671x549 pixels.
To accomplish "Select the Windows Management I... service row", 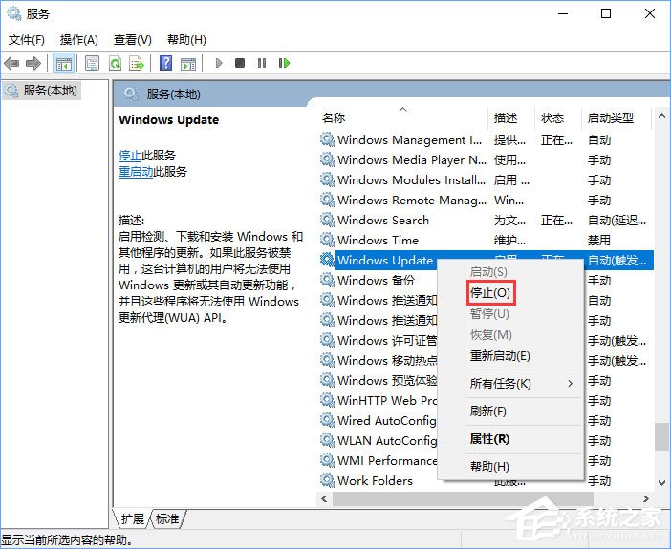I will pyautogui.click(x=487, y=139).
